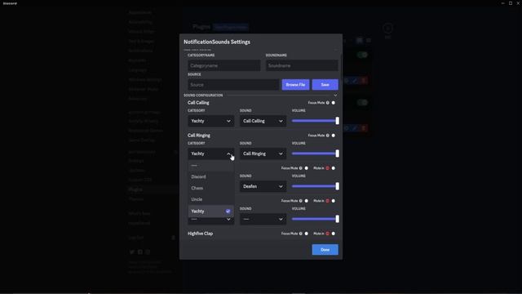The image size is (522, 294).
Task: Open the Deafen sound dropdown
Action: click(263, 186)
